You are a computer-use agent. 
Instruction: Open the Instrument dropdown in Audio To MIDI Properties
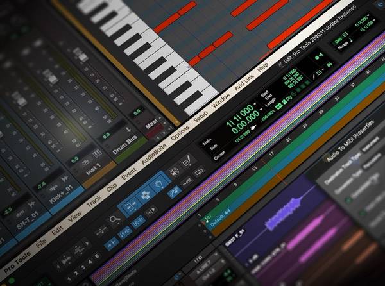pyautogui.click(x=371, y=143)
